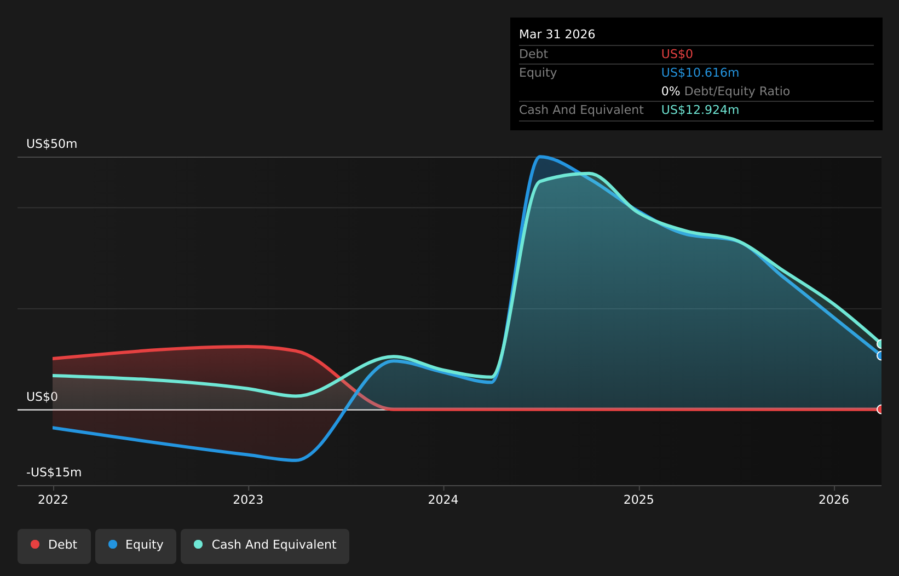Toggle the Equity series legend button
899x576 pixels.
[136, 546]
